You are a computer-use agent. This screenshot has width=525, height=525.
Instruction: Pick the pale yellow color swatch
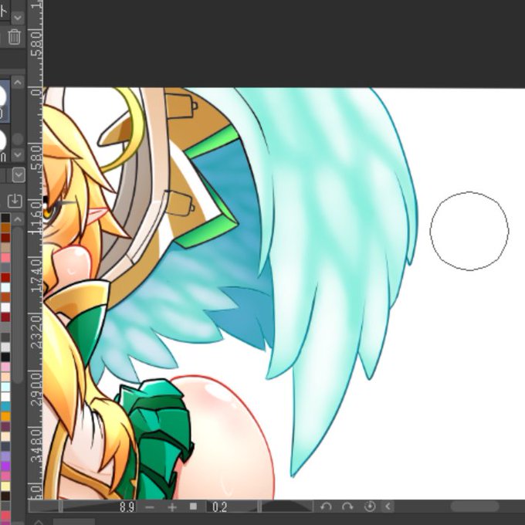(5, 486)
